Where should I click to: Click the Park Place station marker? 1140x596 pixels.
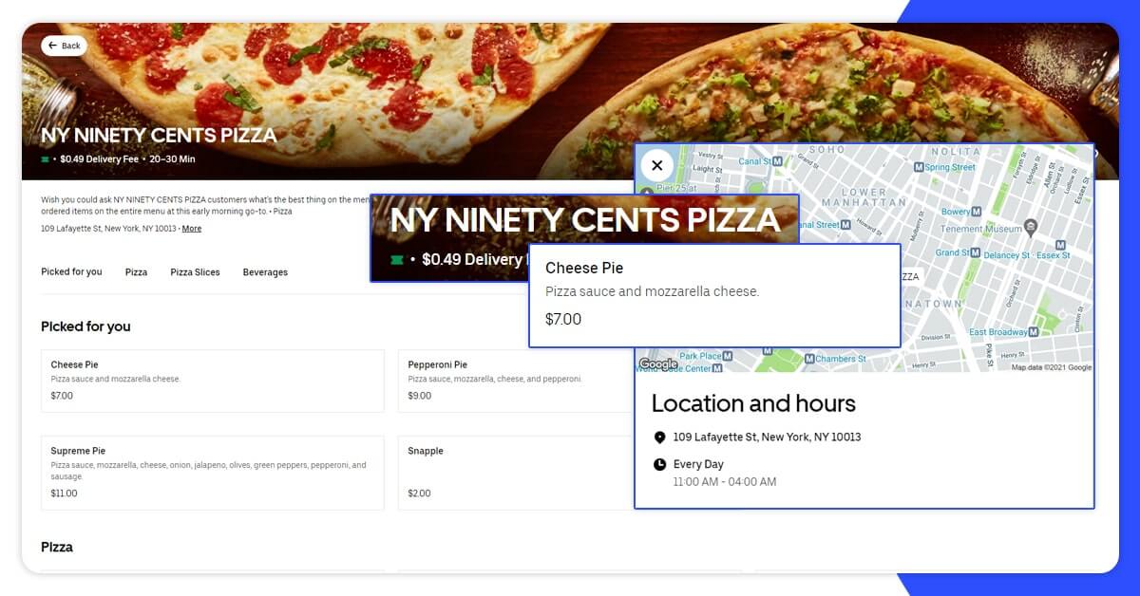(x=728, y=356)
